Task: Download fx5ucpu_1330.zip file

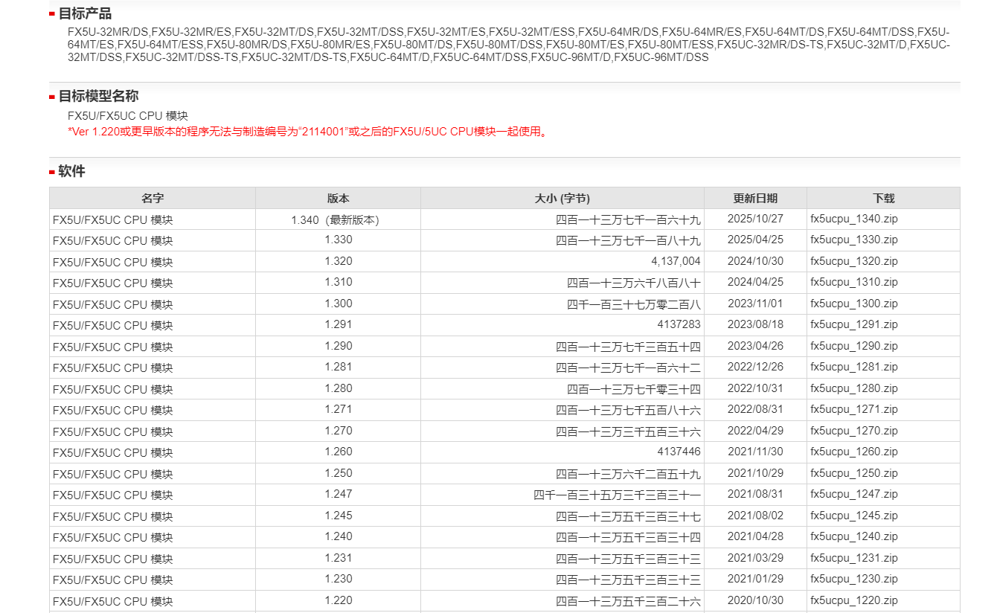Action: 853,240
